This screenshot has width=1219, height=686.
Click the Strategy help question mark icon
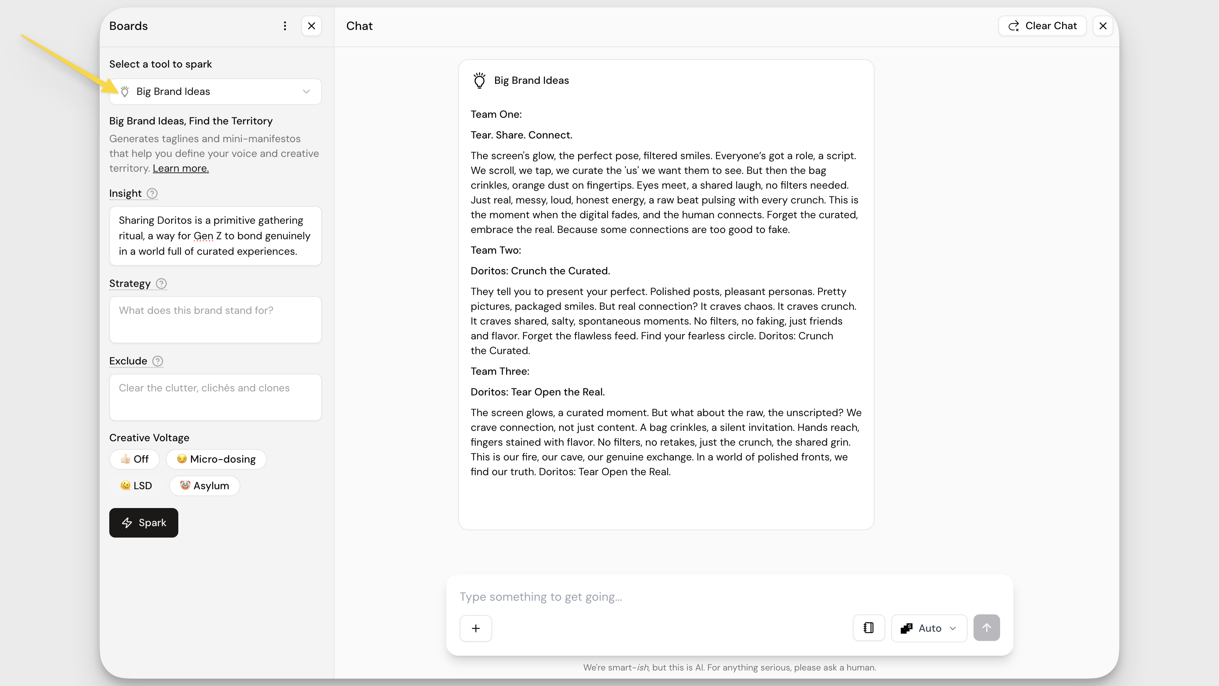coord(161,284)
